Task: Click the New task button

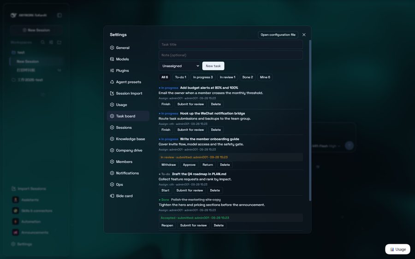Action: (x=213, y=66)
